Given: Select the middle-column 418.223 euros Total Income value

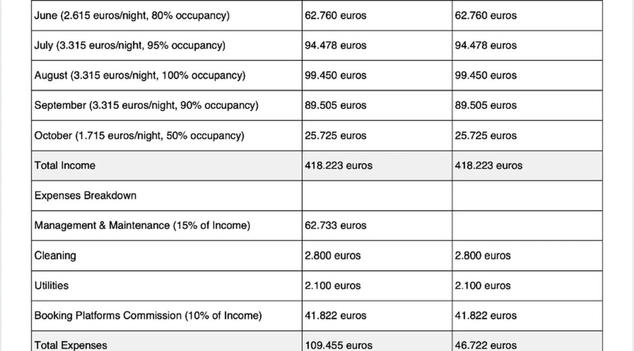Looking at the screenshot, I should pos(338,166).
